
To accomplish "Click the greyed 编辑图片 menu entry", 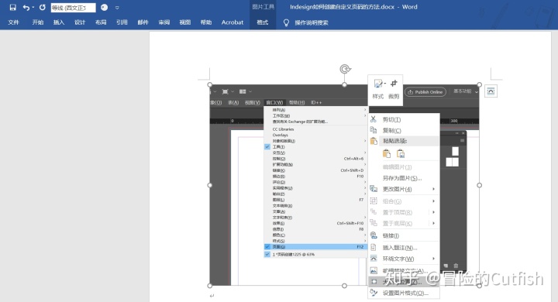I will 404,166.
